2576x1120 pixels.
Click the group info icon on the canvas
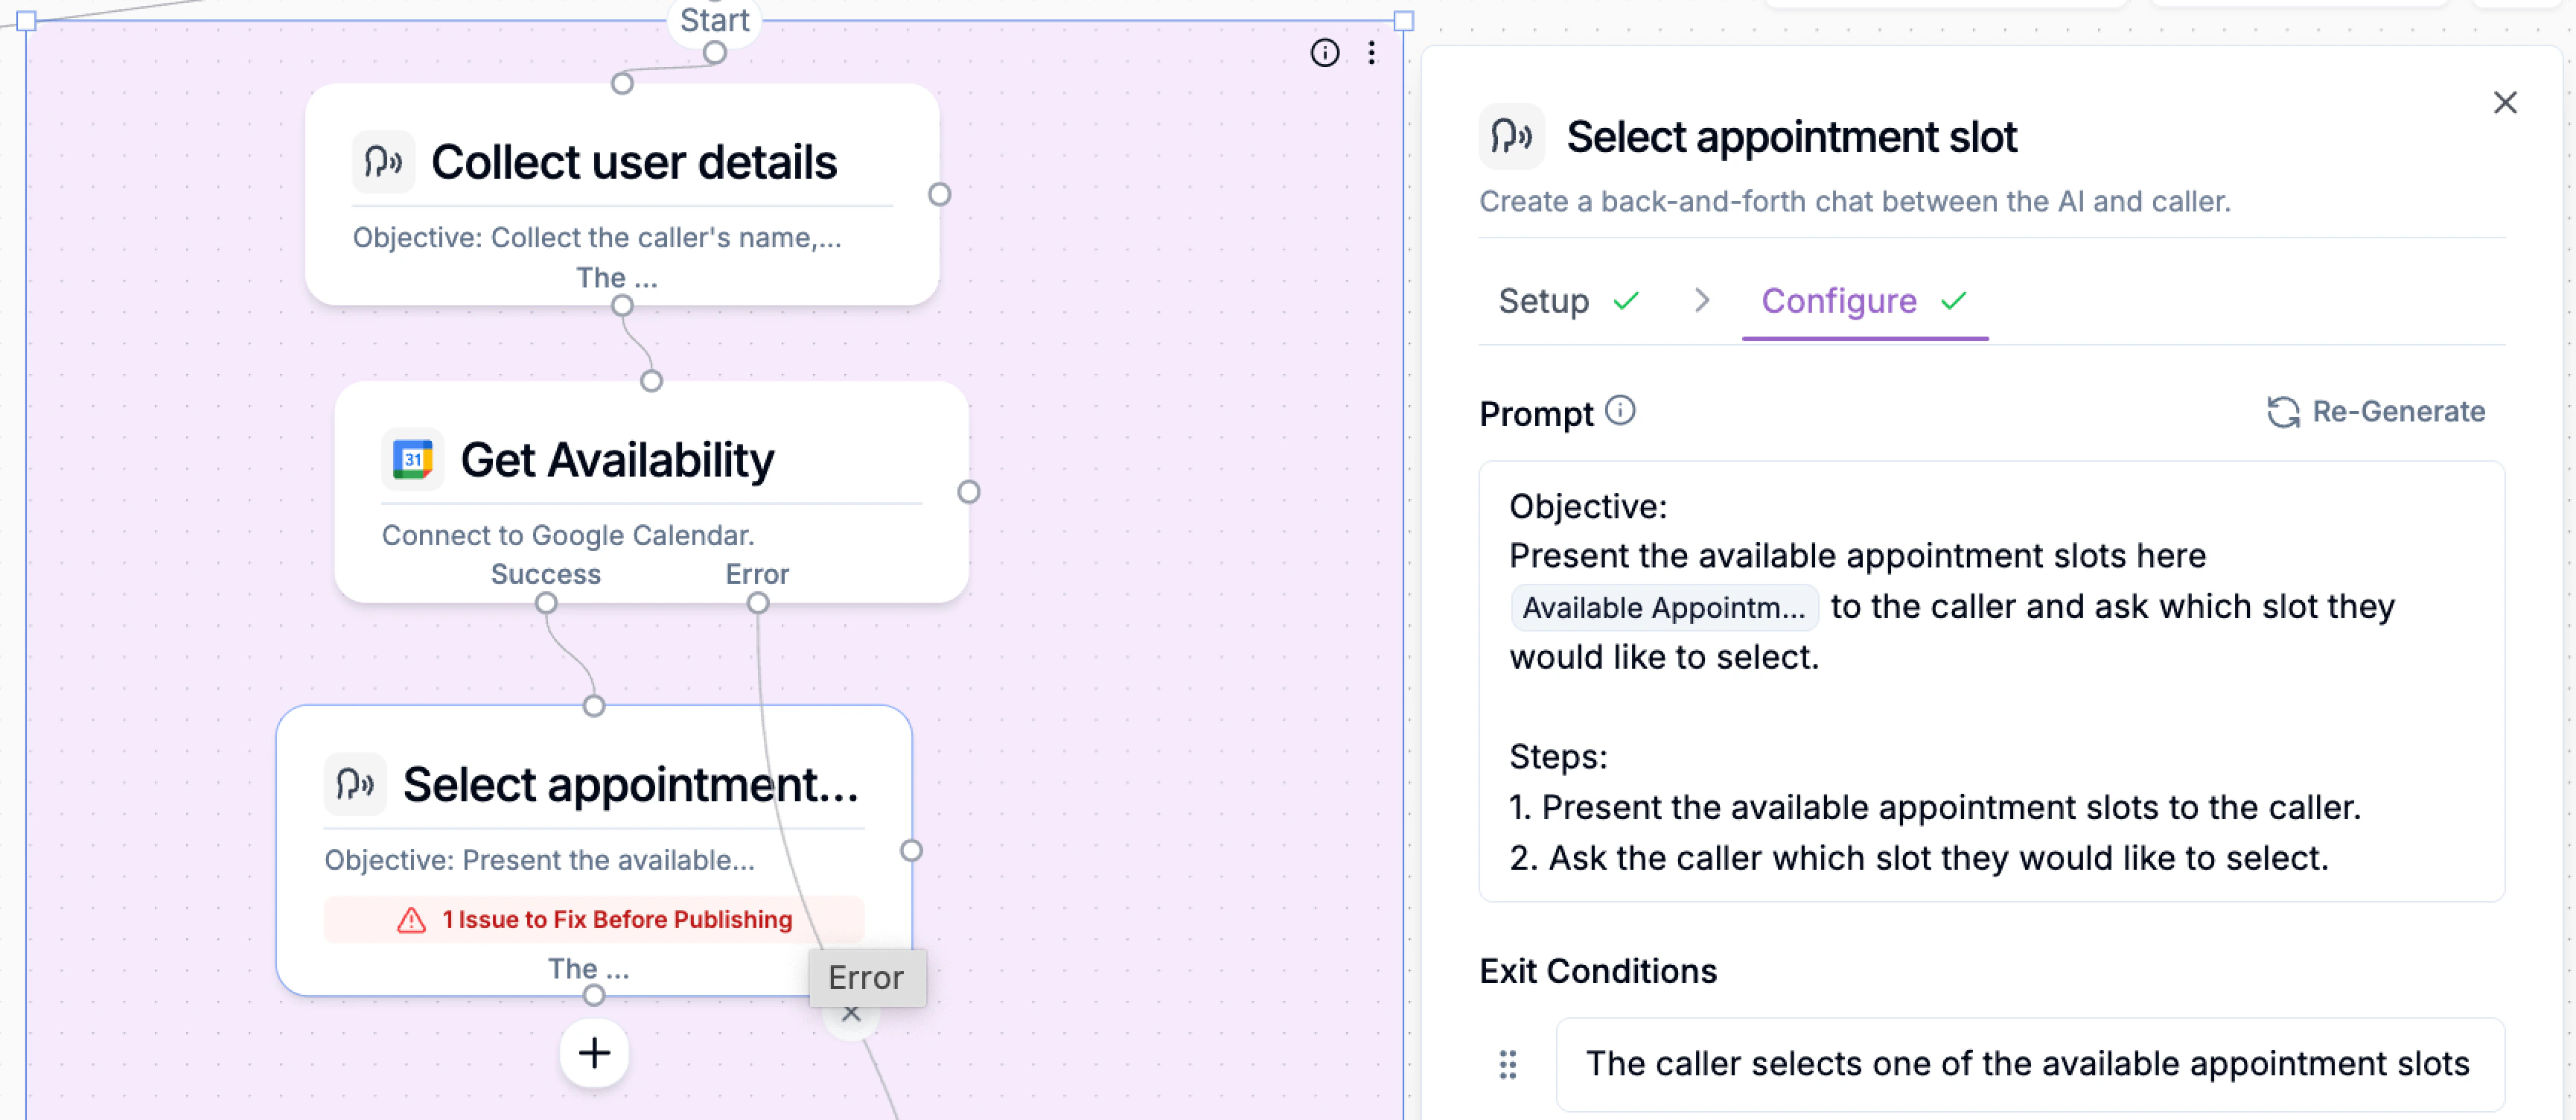(1324, 53)
